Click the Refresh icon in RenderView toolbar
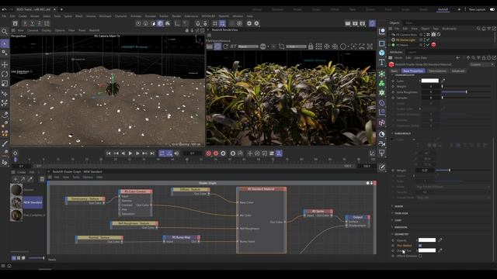 (225, 46)
